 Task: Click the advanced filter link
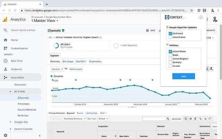[177, 119]
